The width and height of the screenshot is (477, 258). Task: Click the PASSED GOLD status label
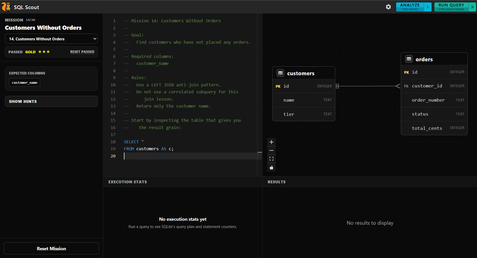coord(22,52)
